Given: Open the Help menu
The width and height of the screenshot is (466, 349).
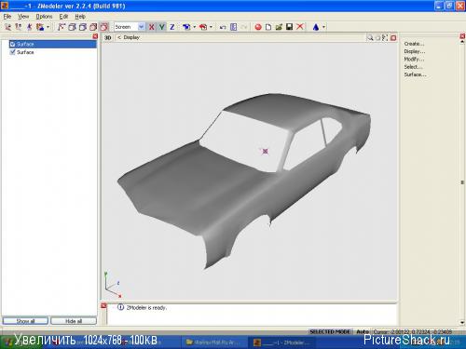Looking at the screenshot, I should (x=80, y=17).
